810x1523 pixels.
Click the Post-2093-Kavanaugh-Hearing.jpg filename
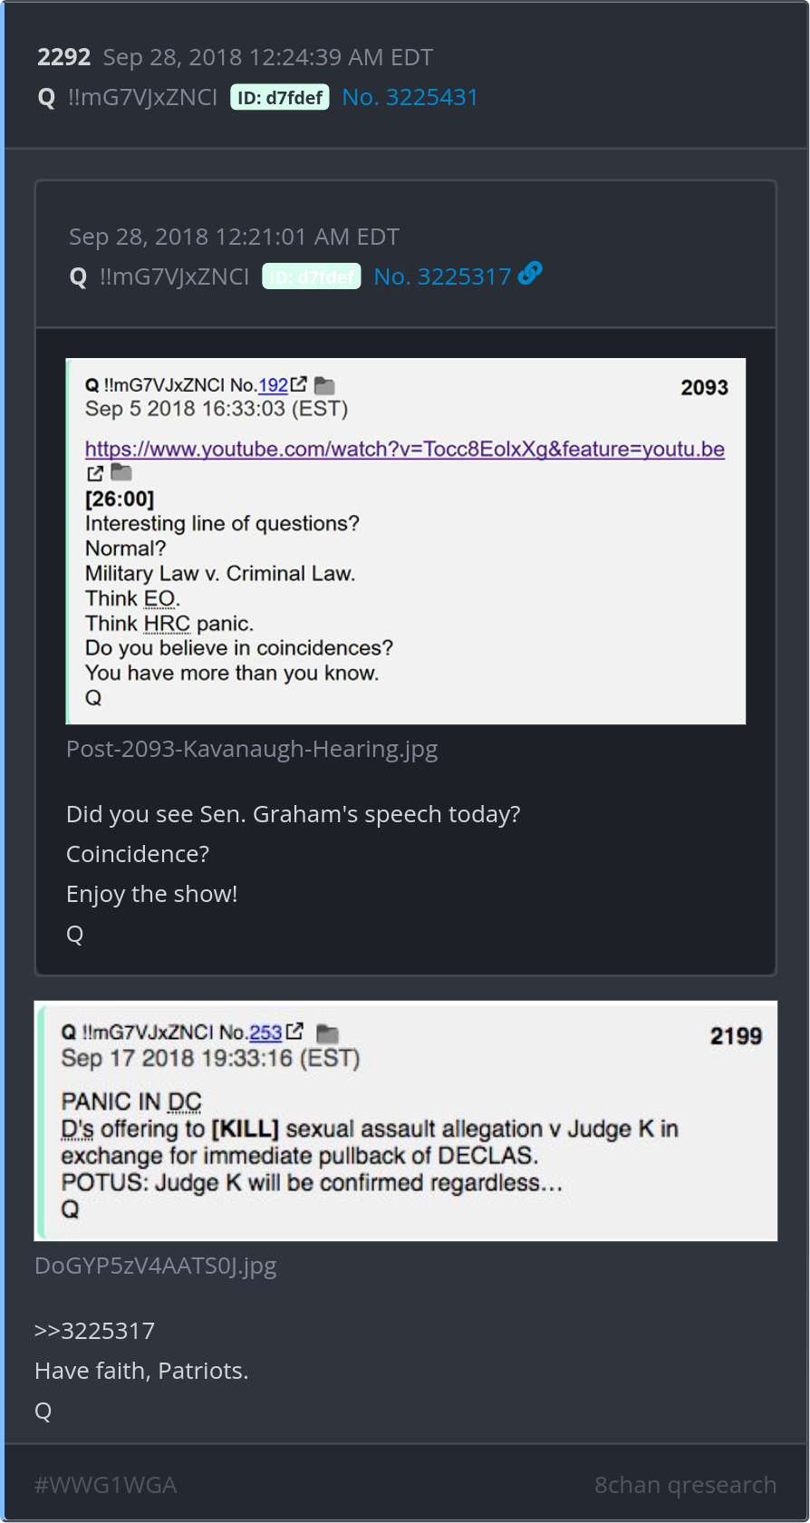[252, 749]
